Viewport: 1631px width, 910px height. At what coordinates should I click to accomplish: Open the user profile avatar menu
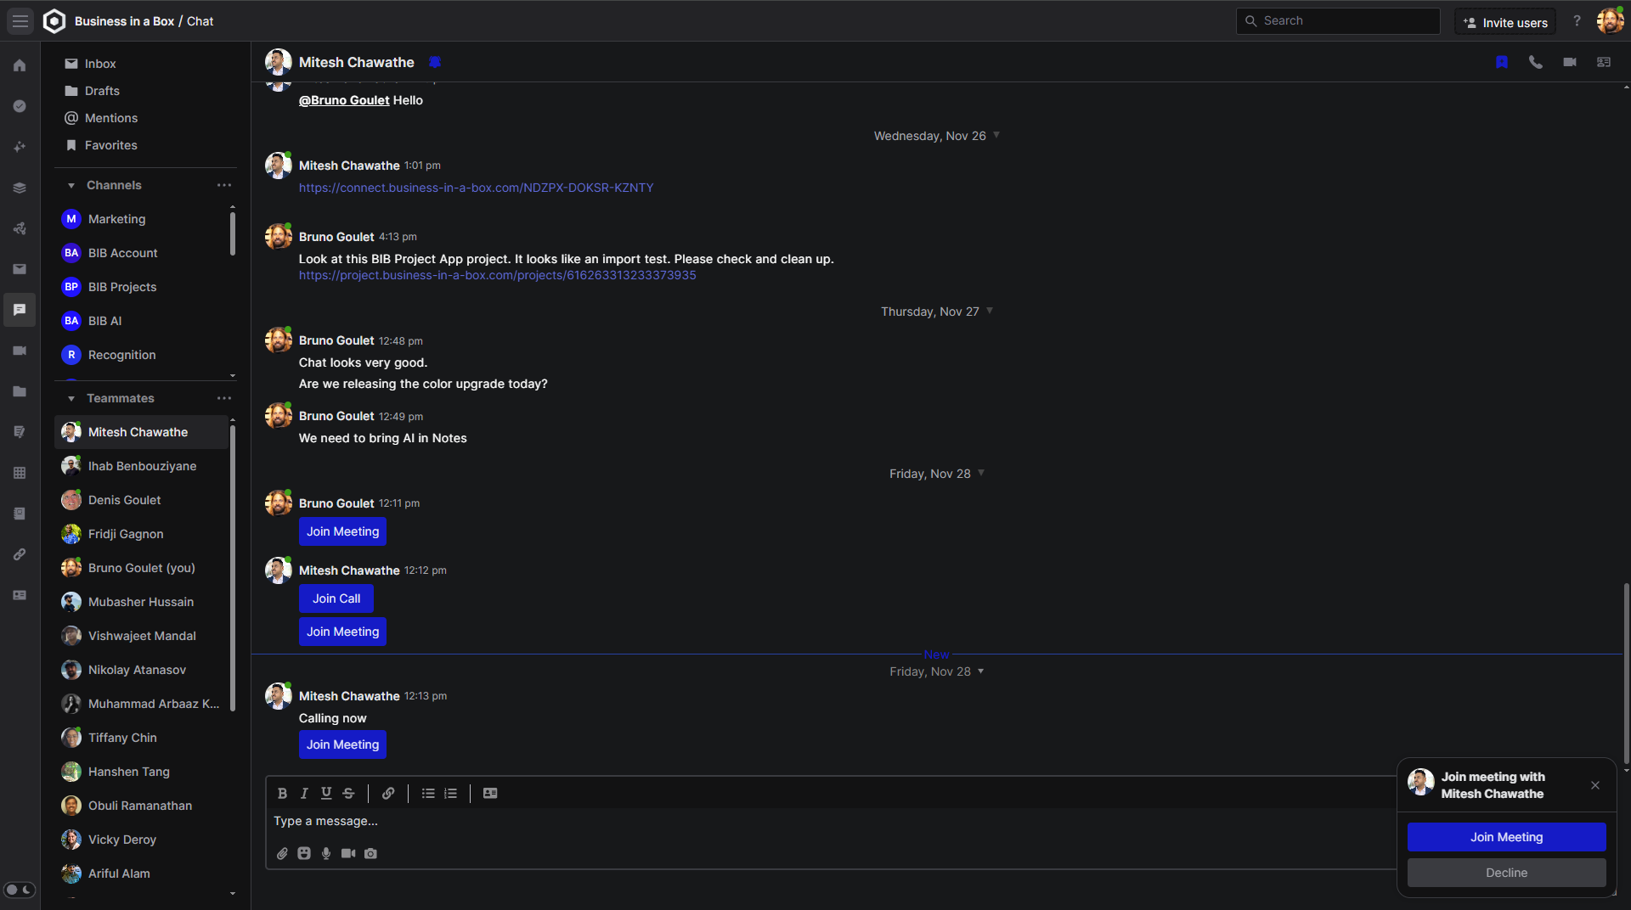tap(1610, 21)
